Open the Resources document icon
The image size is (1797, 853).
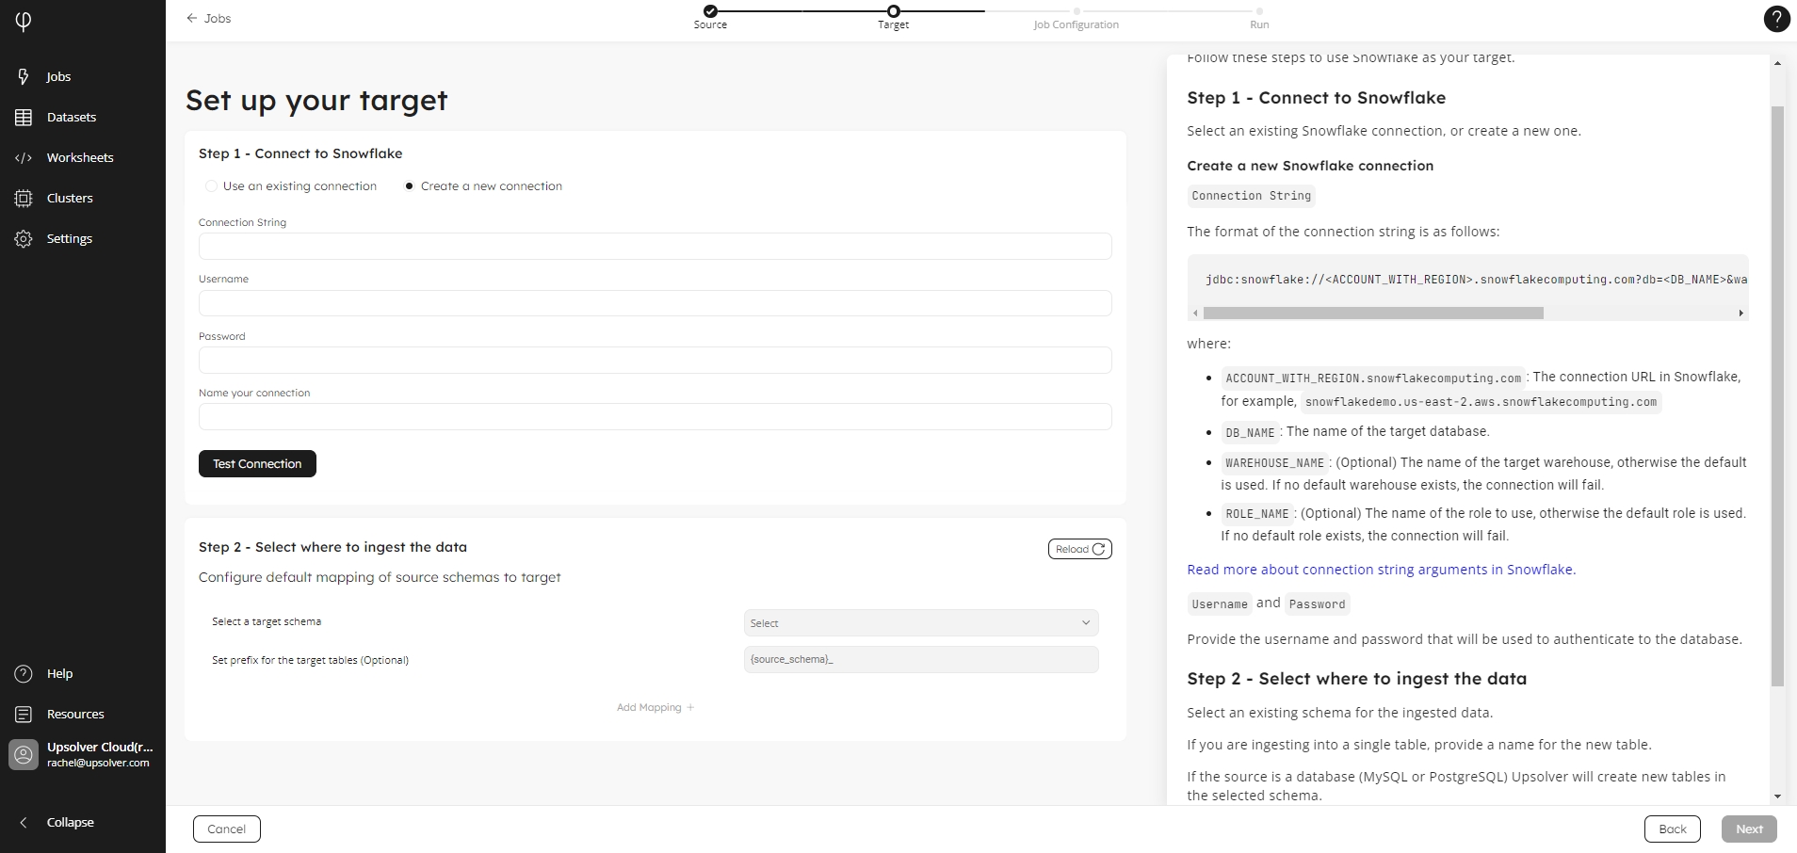(24, 714)
